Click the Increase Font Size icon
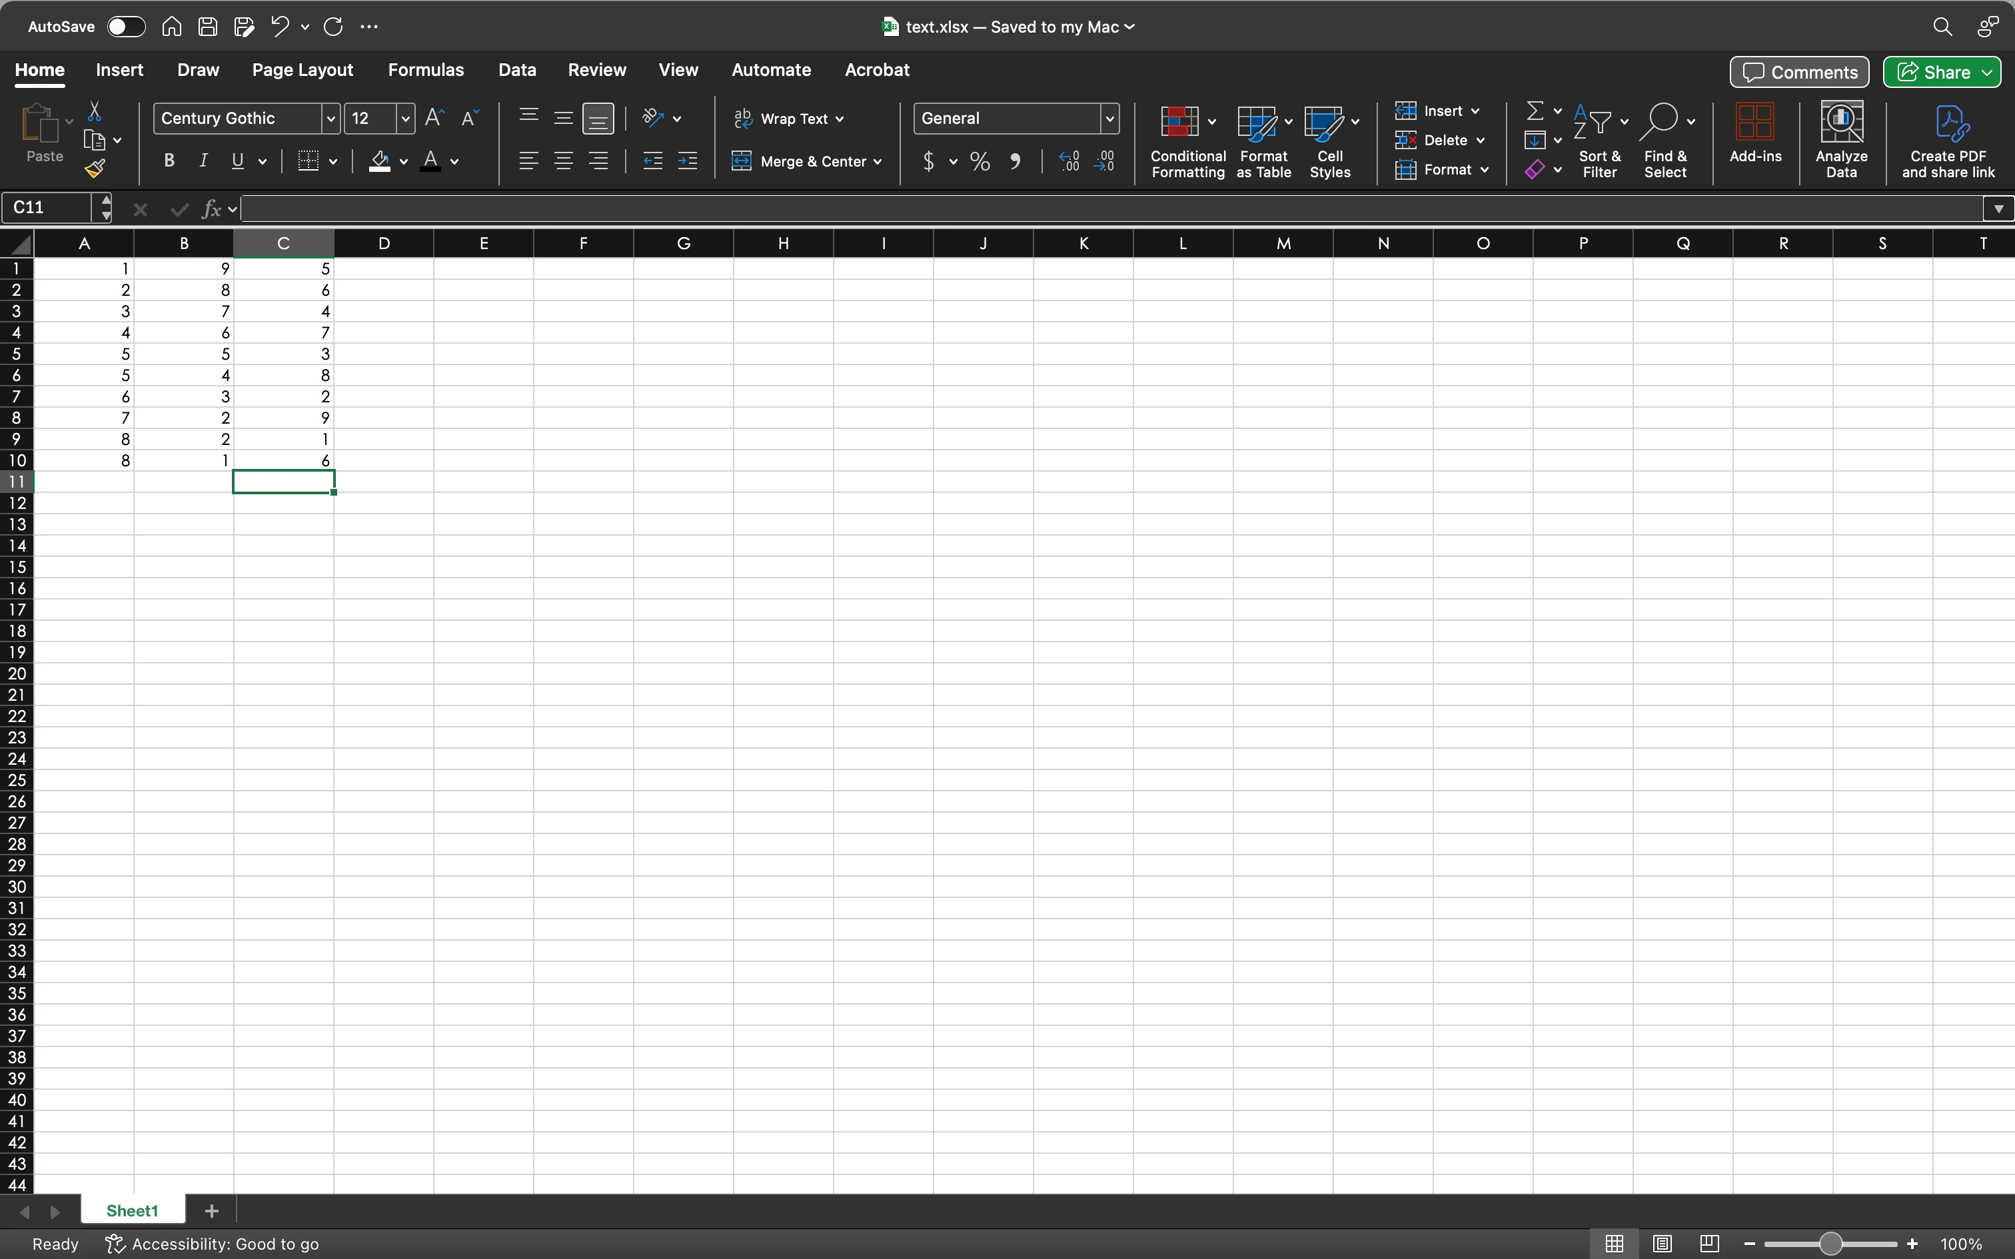Screen dimensions: 2015x1259 click(434, 119)
